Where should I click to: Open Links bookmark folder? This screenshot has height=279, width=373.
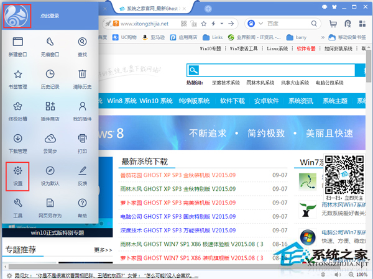click(213, 37)
